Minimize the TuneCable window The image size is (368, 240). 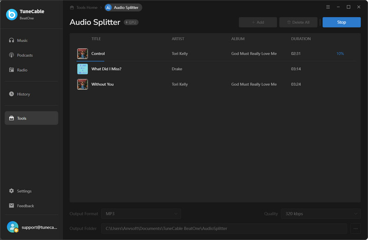pos(338,7)
